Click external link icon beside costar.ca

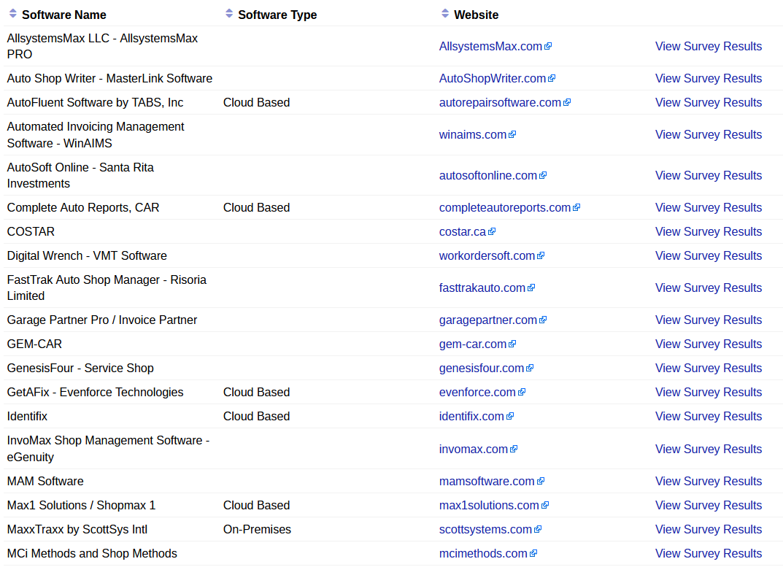pos(492,231)
